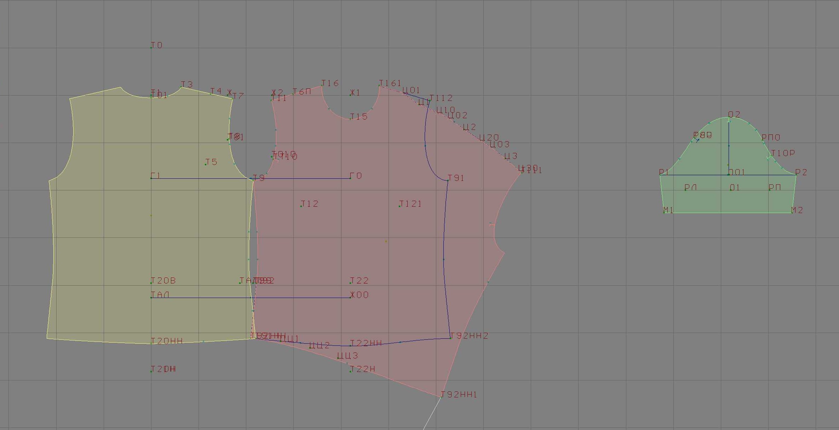
Task: Select point T15 at front neckline bottom
Action: 350,119
